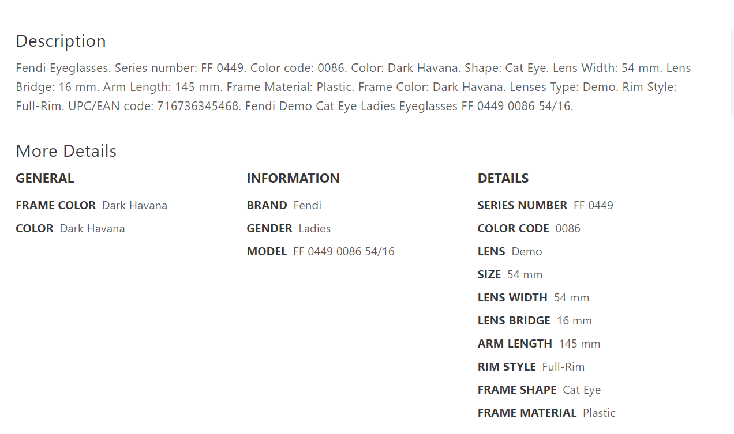Click the MODEL value FF 0449 0086 54/16

pos(343,252)
